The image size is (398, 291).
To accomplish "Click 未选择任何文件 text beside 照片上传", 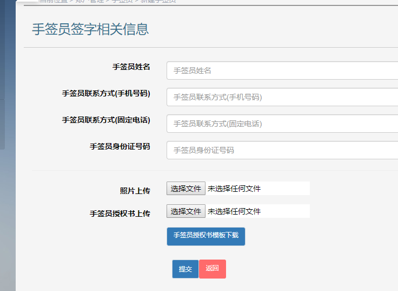I will click(234, 189).
